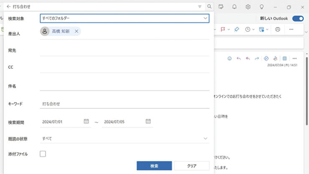Click the search magnifier icon
The width and height of the screenshot is (309, 174).
209,7
